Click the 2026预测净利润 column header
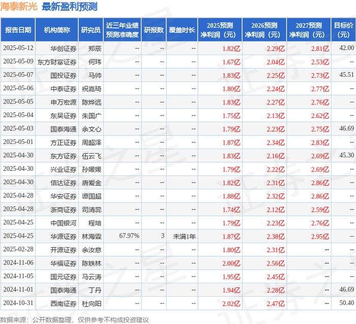This screenshot has height=324, width=356. pyautogui.click(x=264, y=30)
